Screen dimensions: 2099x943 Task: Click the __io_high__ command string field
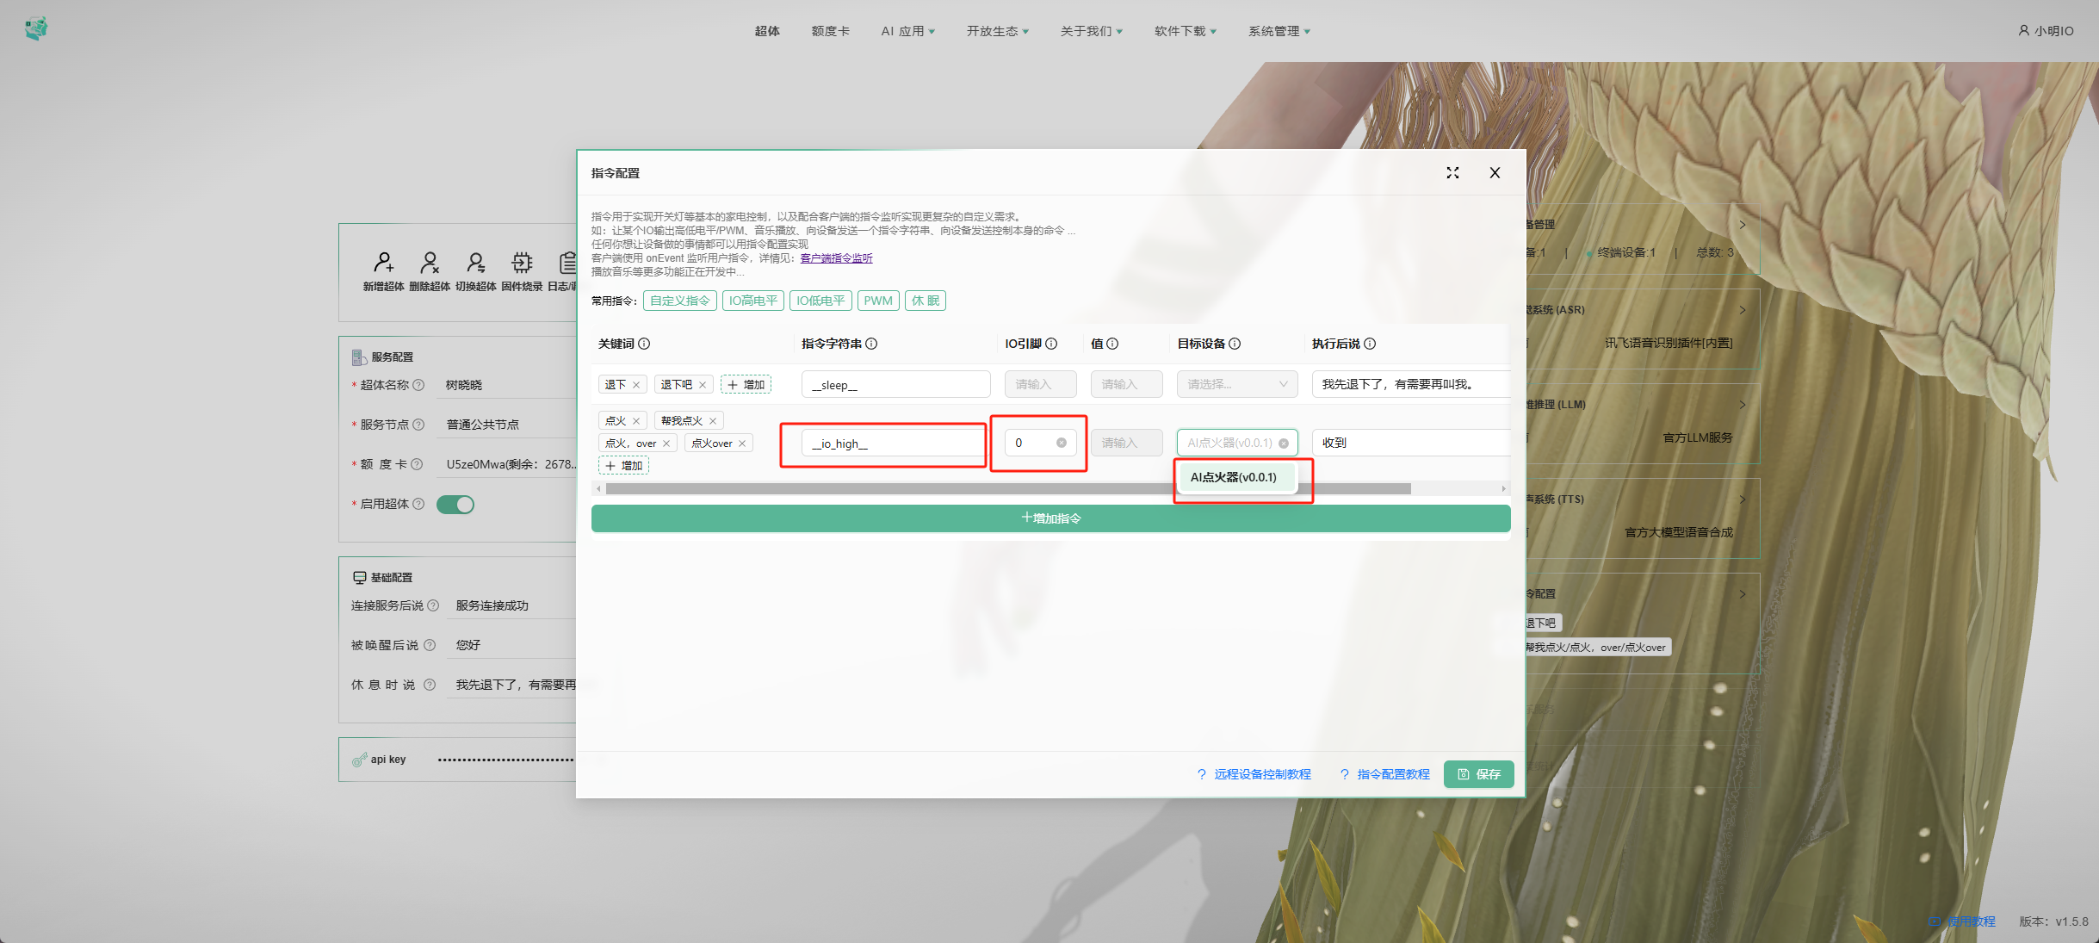click(x=895, y=444)
